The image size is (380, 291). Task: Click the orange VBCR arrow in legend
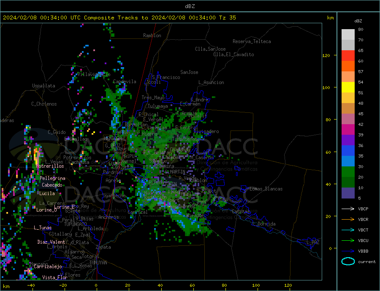(348, 220)
